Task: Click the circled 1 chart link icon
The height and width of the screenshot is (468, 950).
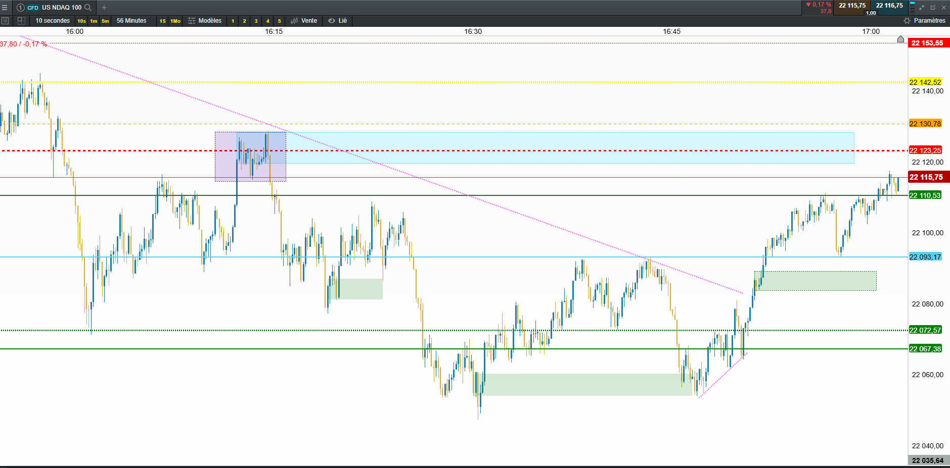Action: [21, 8]
